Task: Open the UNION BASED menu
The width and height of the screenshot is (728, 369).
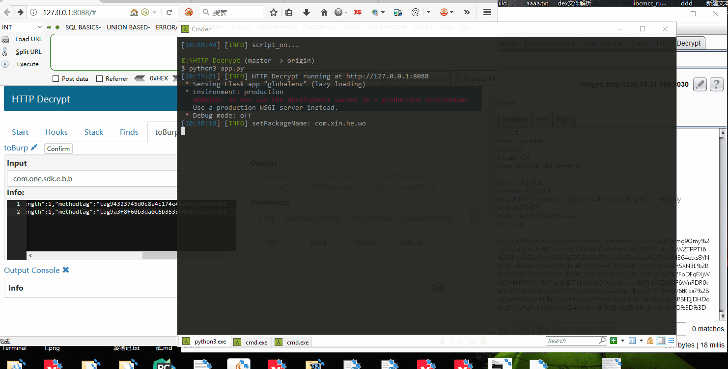Action: pyautogui.click(x=128, y=27)
